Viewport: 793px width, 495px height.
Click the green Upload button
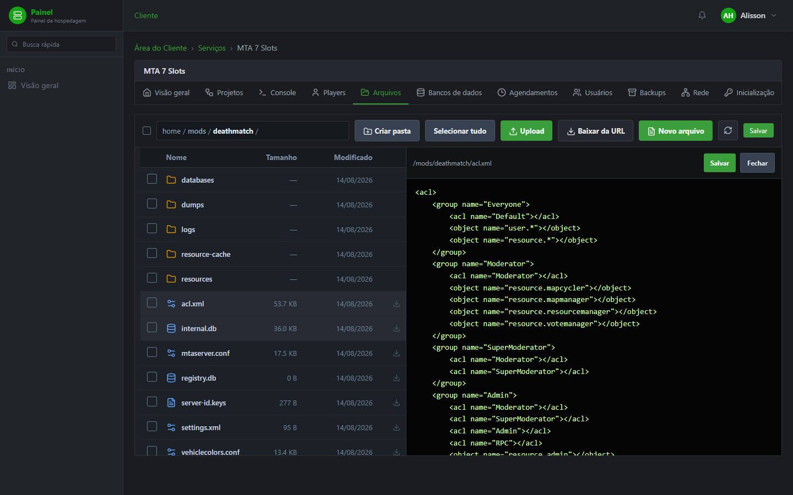pyautogui.click(x=526, y=131)
